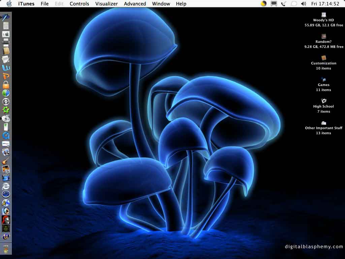
Task: Open the File menu
Action: 44,4
